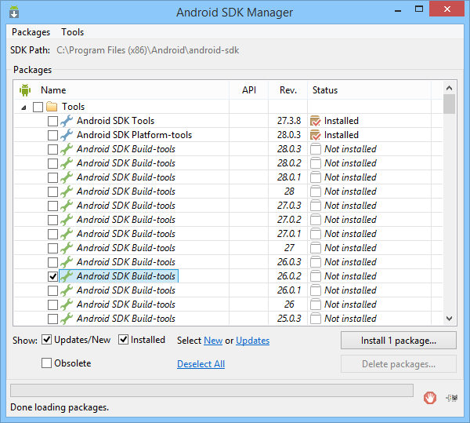Click the green wrench icon of Build-tools rev 27
This screenshot has height=423, width=470.
pyautogui.click(x=67, y=248)
